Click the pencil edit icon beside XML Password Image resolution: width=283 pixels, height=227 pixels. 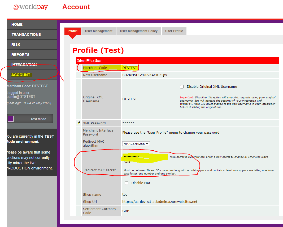(78, 123)
